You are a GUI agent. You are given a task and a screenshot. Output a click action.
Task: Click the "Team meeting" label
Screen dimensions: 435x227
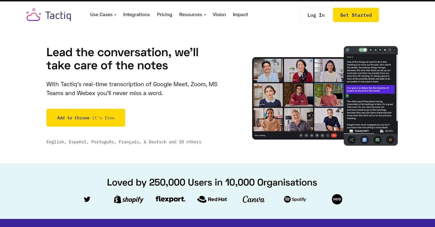[x=260, y=135]
